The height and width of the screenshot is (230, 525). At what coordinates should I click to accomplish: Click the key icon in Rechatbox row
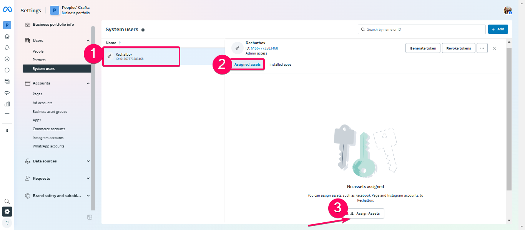pos(110,56)
